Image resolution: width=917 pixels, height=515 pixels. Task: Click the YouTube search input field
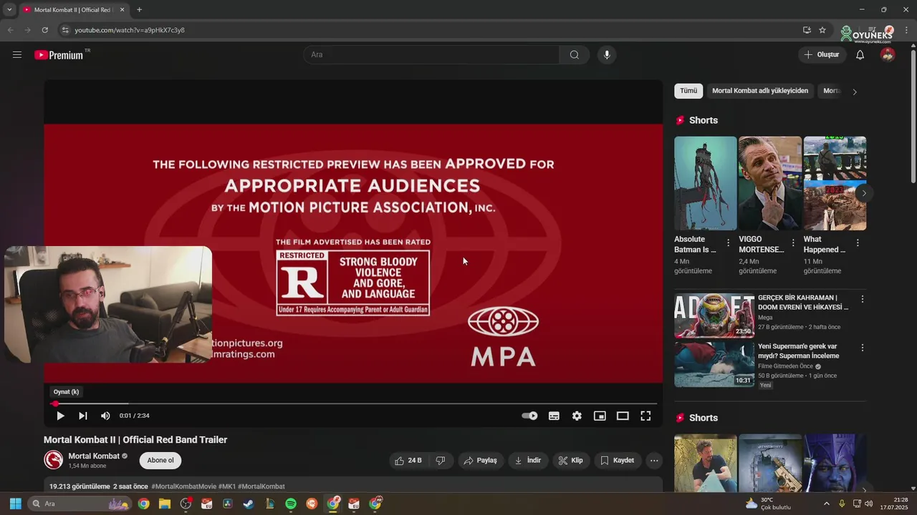[432, 54]
